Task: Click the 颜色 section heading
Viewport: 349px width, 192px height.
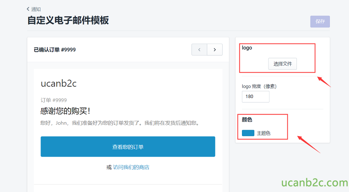Action: tap(247, 119)
